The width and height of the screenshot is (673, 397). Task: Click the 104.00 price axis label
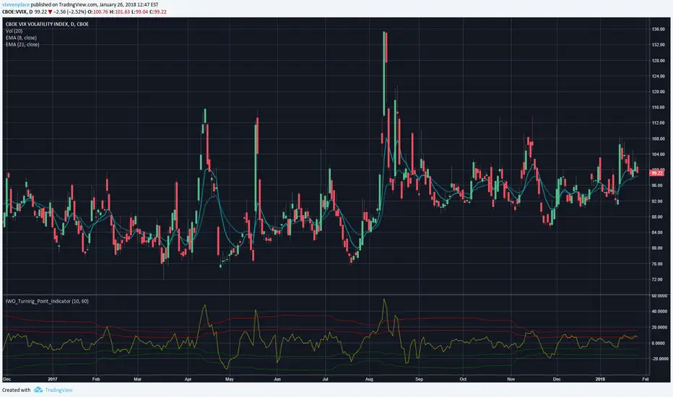point(658,154)
